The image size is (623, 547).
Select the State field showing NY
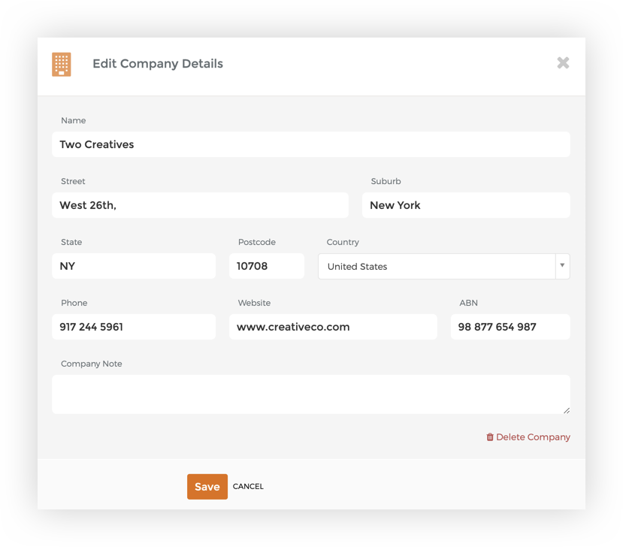pyautogui.click(x=134, y=266)
